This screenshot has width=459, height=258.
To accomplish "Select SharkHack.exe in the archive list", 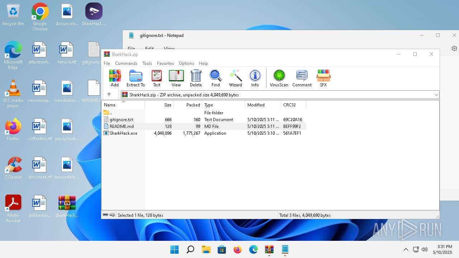I will pos(204,133).
